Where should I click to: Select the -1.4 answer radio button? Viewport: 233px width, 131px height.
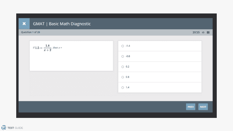[x=123, y=46]
